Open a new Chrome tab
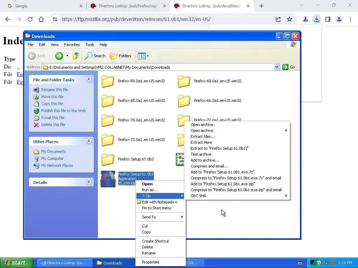This screenshot has width=358, height=268. pos(262,6)
